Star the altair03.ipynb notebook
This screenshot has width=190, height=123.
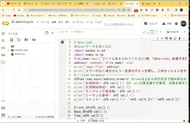point(38,22)
